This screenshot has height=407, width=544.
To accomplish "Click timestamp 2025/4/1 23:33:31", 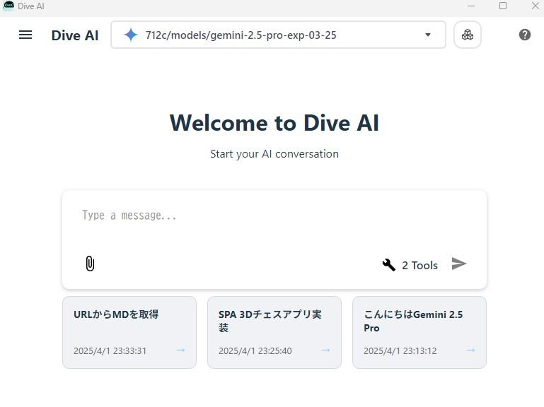I will [110, 351].
